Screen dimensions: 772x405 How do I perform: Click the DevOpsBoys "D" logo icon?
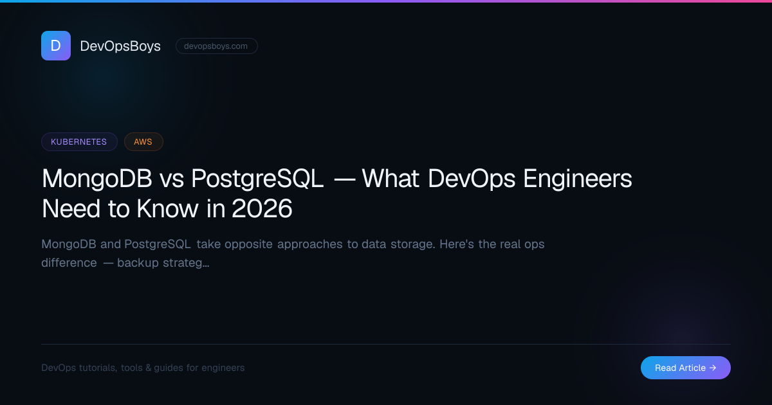[x=56, y=46]
